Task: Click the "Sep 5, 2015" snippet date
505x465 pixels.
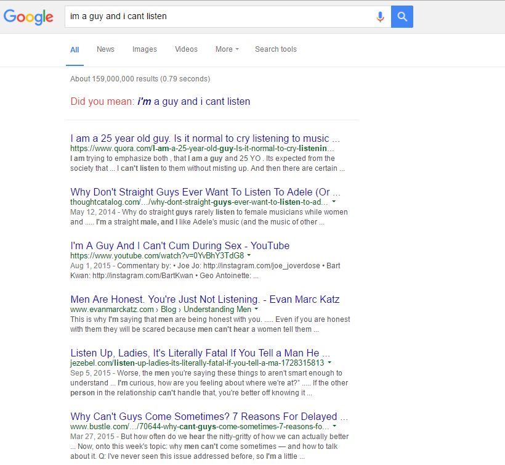Action: point(91,373)
